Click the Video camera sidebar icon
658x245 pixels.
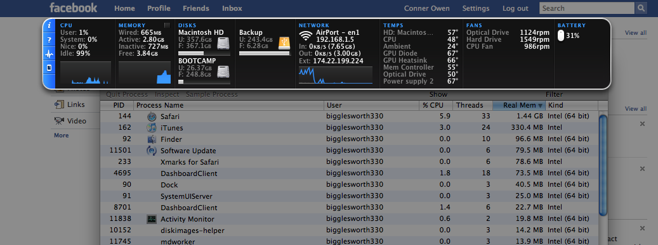point(59,121)
